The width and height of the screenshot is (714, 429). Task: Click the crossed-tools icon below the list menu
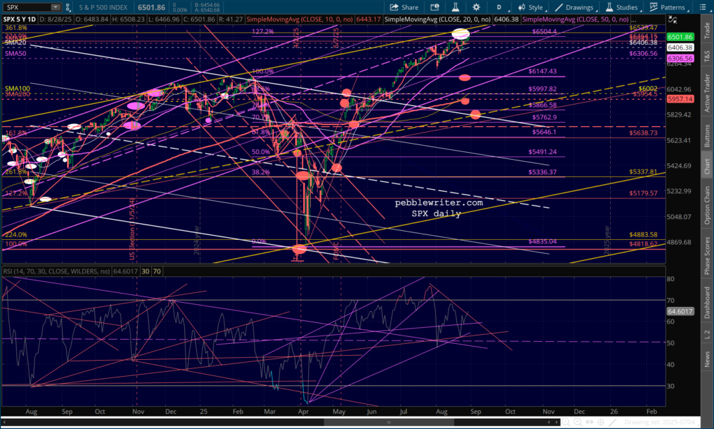point(673,20)
